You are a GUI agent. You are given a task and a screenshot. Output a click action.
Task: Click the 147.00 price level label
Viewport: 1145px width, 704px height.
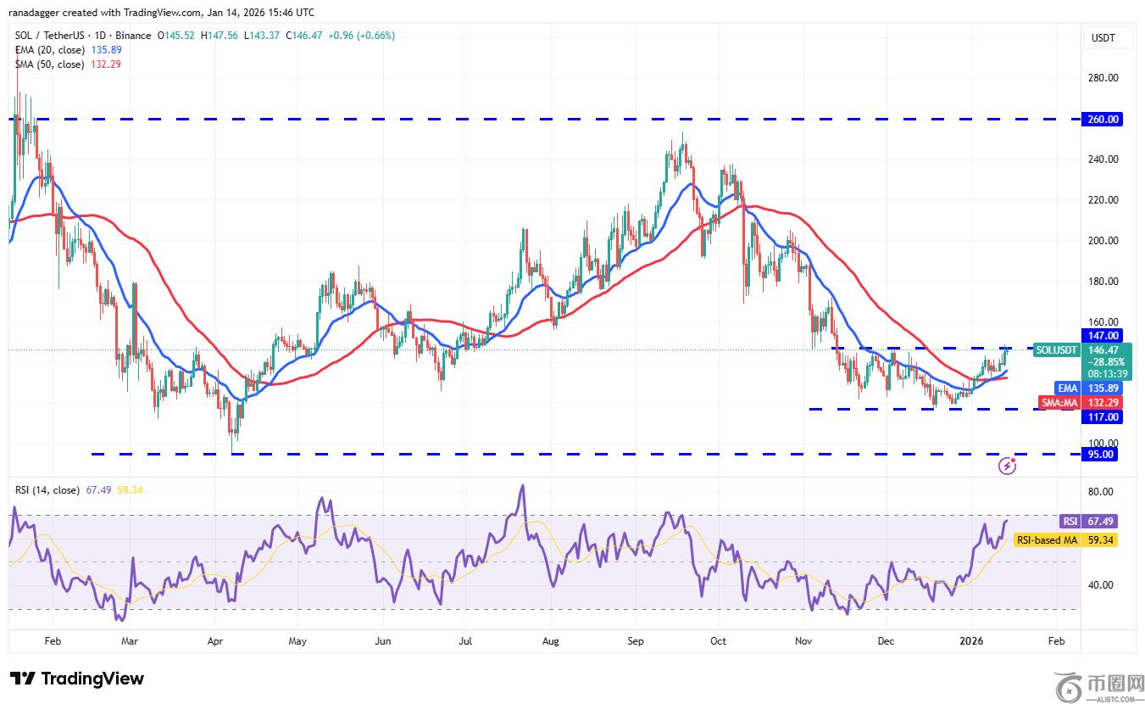(x=1103, y=335)
